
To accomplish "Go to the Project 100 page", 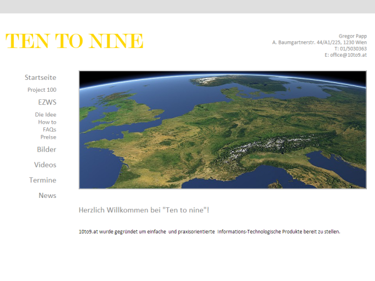I will click(42, 90).
